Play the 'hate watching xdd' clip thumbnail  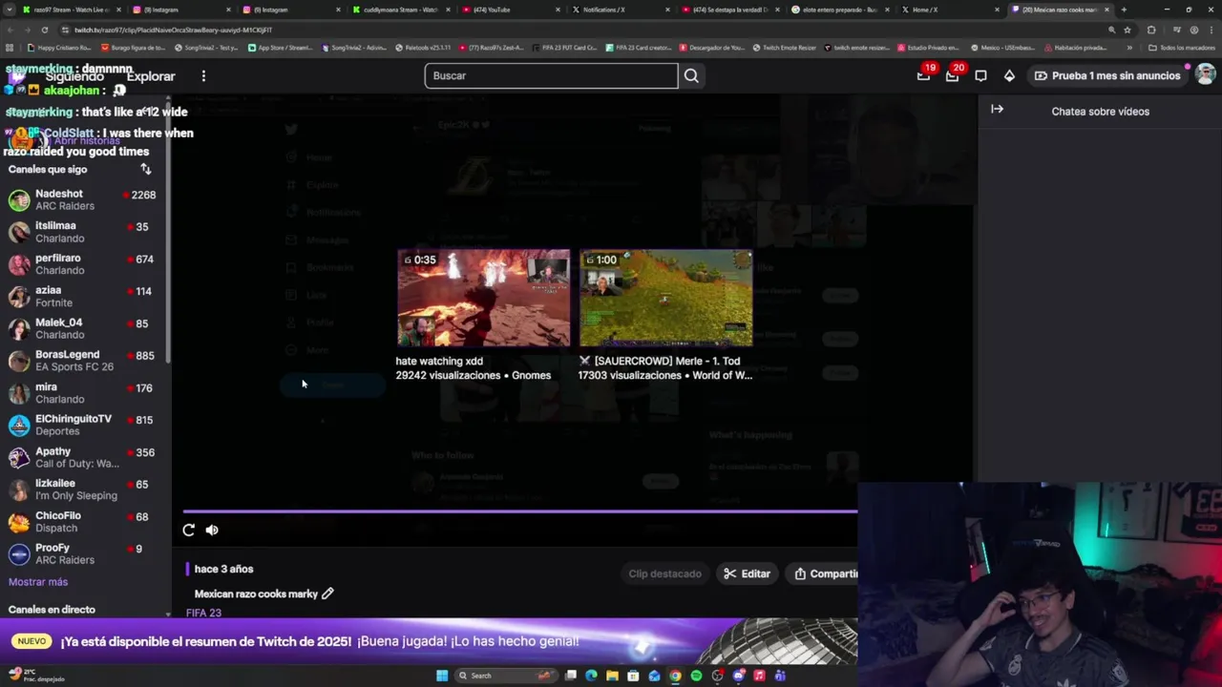point(483,299)
